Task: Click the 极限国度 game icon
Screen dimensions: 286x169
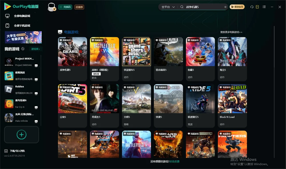Action: [x=9, y=76]
